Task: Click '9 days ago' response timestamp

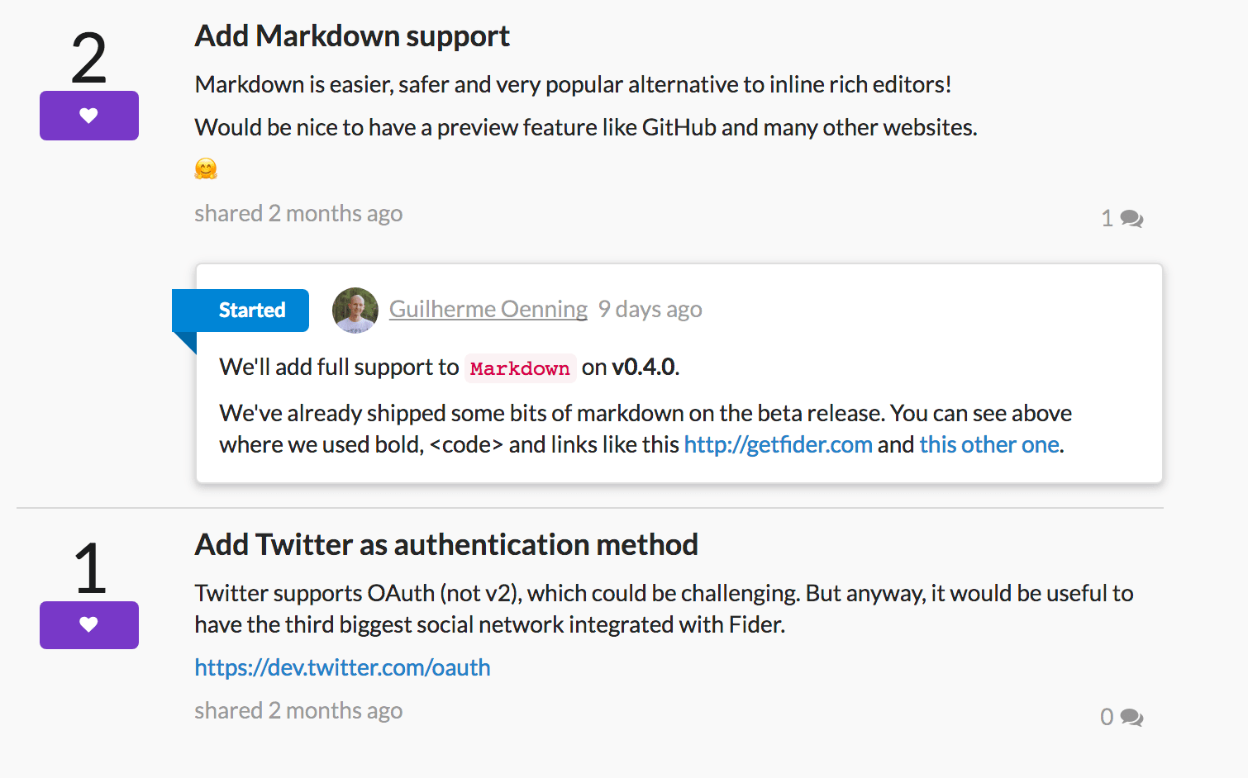Action: pos(650,309)
